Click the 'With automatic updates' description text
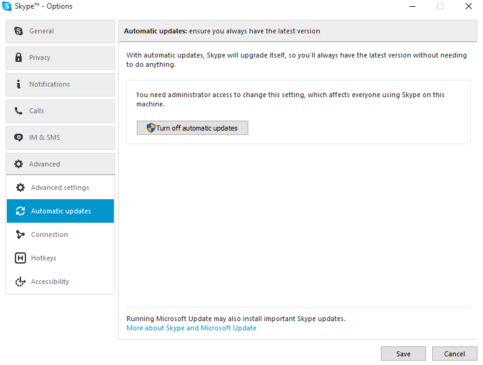Image resolution: width=483 pixels, height=365 pixels. 297,60
